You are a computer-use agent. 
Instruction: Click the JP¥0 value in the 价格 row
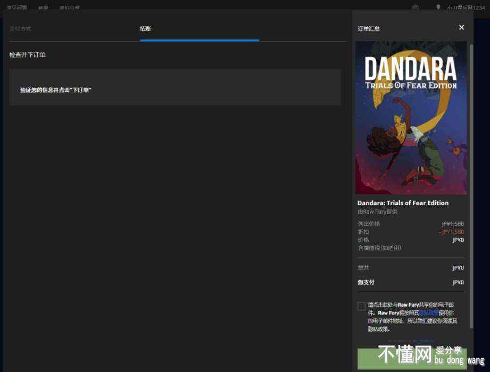pos(458,240)
